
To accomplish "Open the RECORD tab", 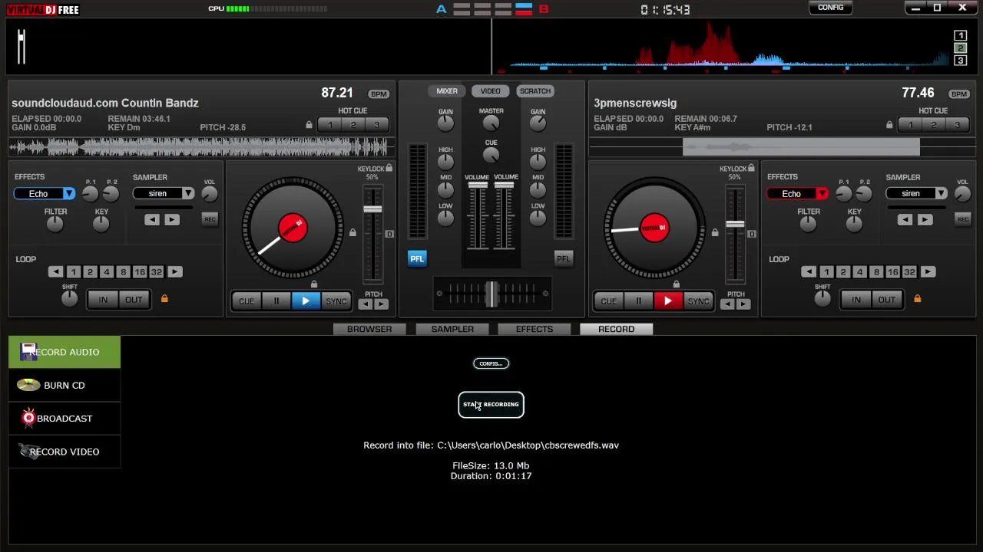I will pos(616,329).
